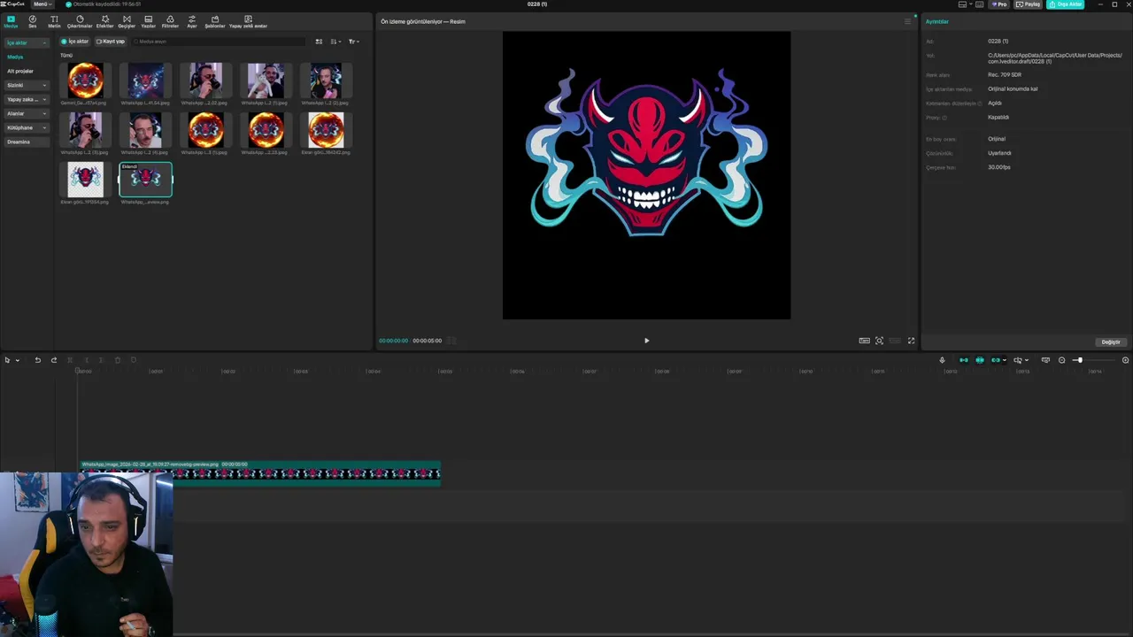The image size is (1133, 637).
Task: Open the Ayar adjustment tab
Action: point(192,21)
